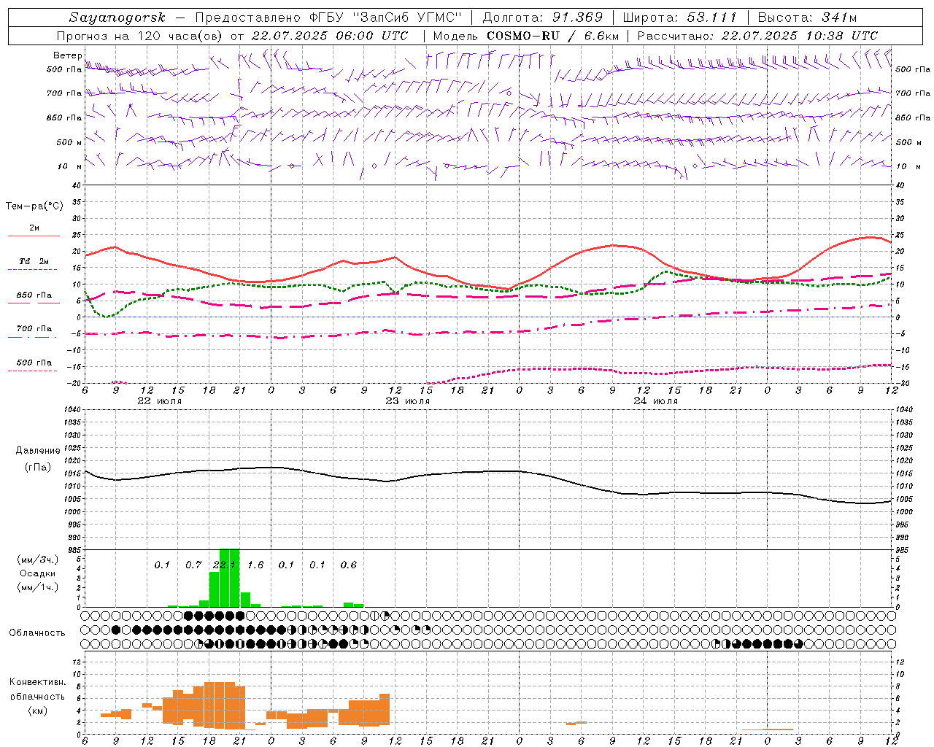Click the 22 июля date label
The image size is (934, 747).
(160, 401)
